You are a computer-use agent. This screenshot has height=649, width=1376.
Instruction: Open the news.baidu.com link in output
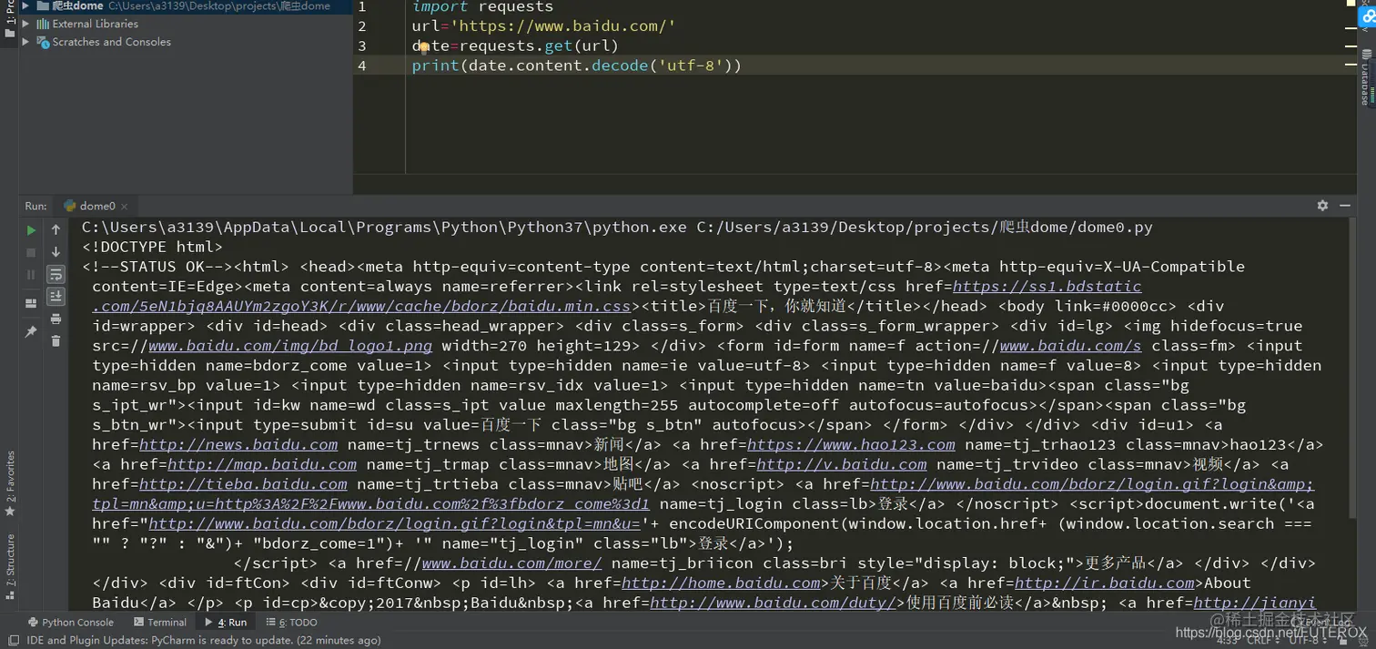(238, 444)
